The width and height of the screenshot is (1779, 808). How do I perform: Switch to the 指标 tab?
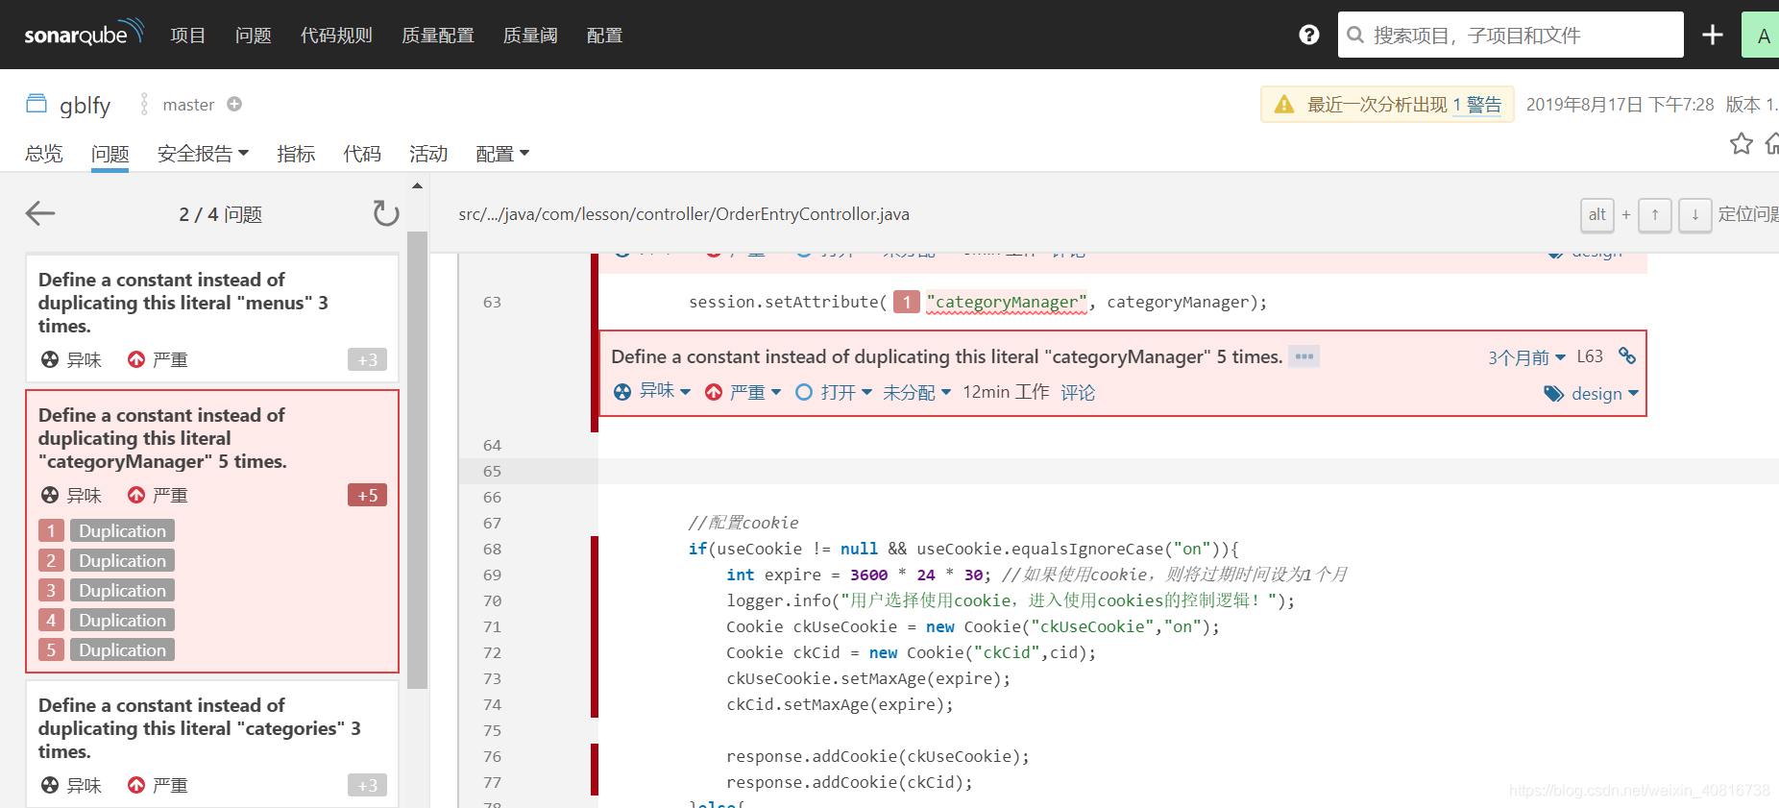pyautogui.click(x=296, y=154)
